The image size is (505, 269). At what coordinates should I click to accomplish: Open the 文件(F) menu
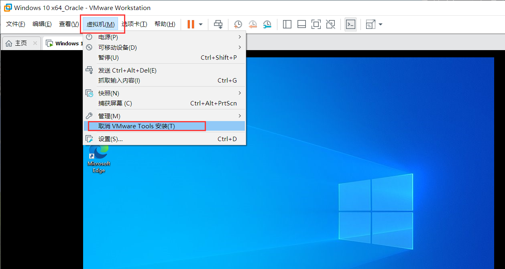click(16, 24)
